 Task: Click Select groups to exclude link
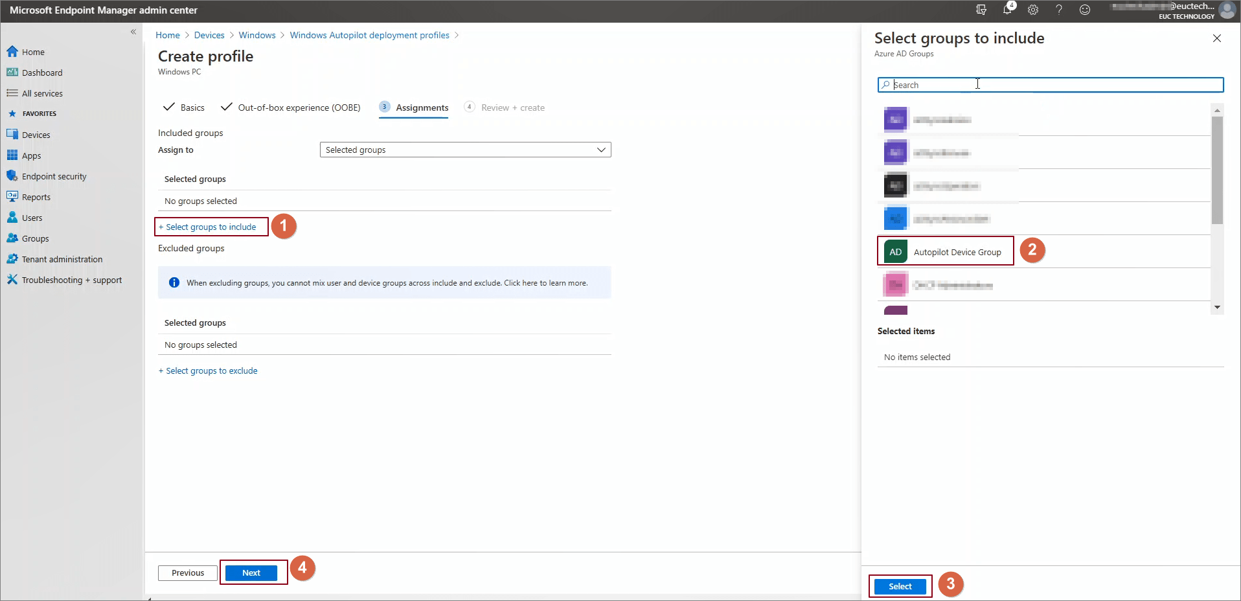click(x=208, y=370)
